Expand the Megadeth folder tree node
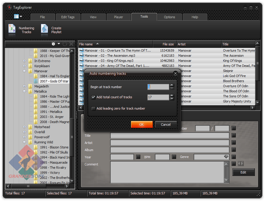 click(24, 86)
